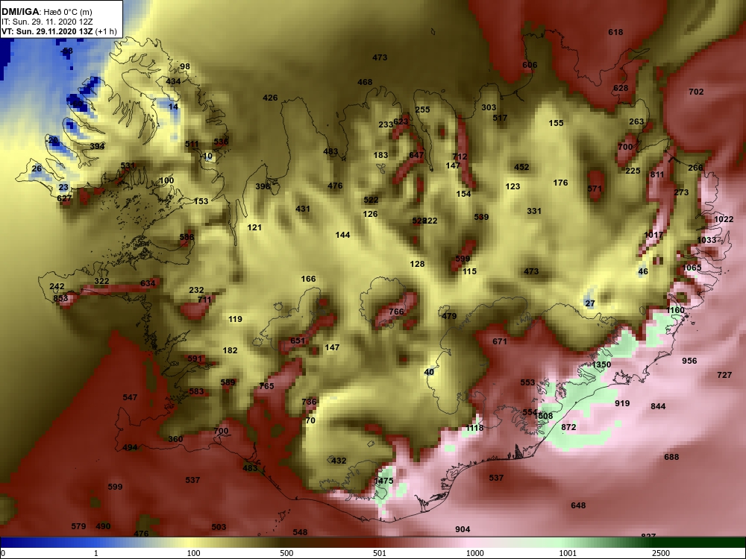This screenshot has height=559, width=746.
Task: Click the map value "303"
Action: 489,107
